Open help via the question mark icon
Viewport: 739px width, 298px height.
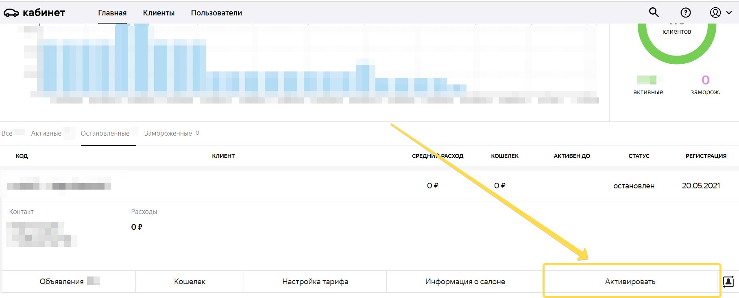[686, 13]
